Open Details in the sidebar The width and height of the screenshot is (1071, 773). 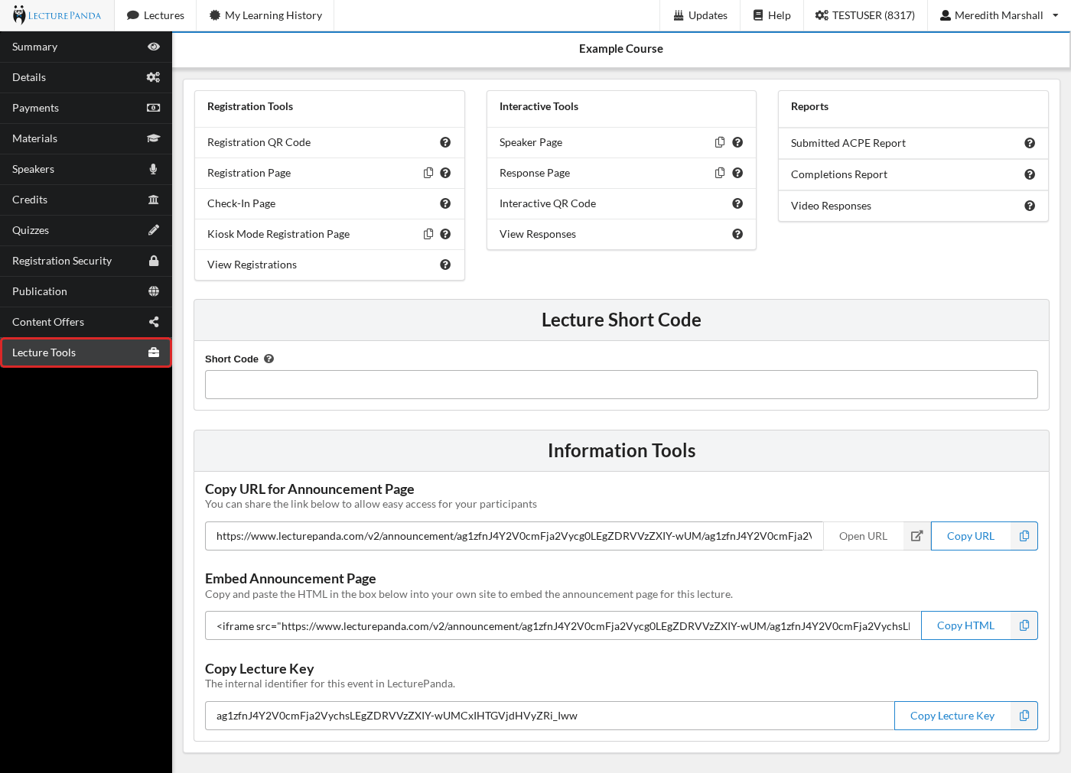(86, 77)
